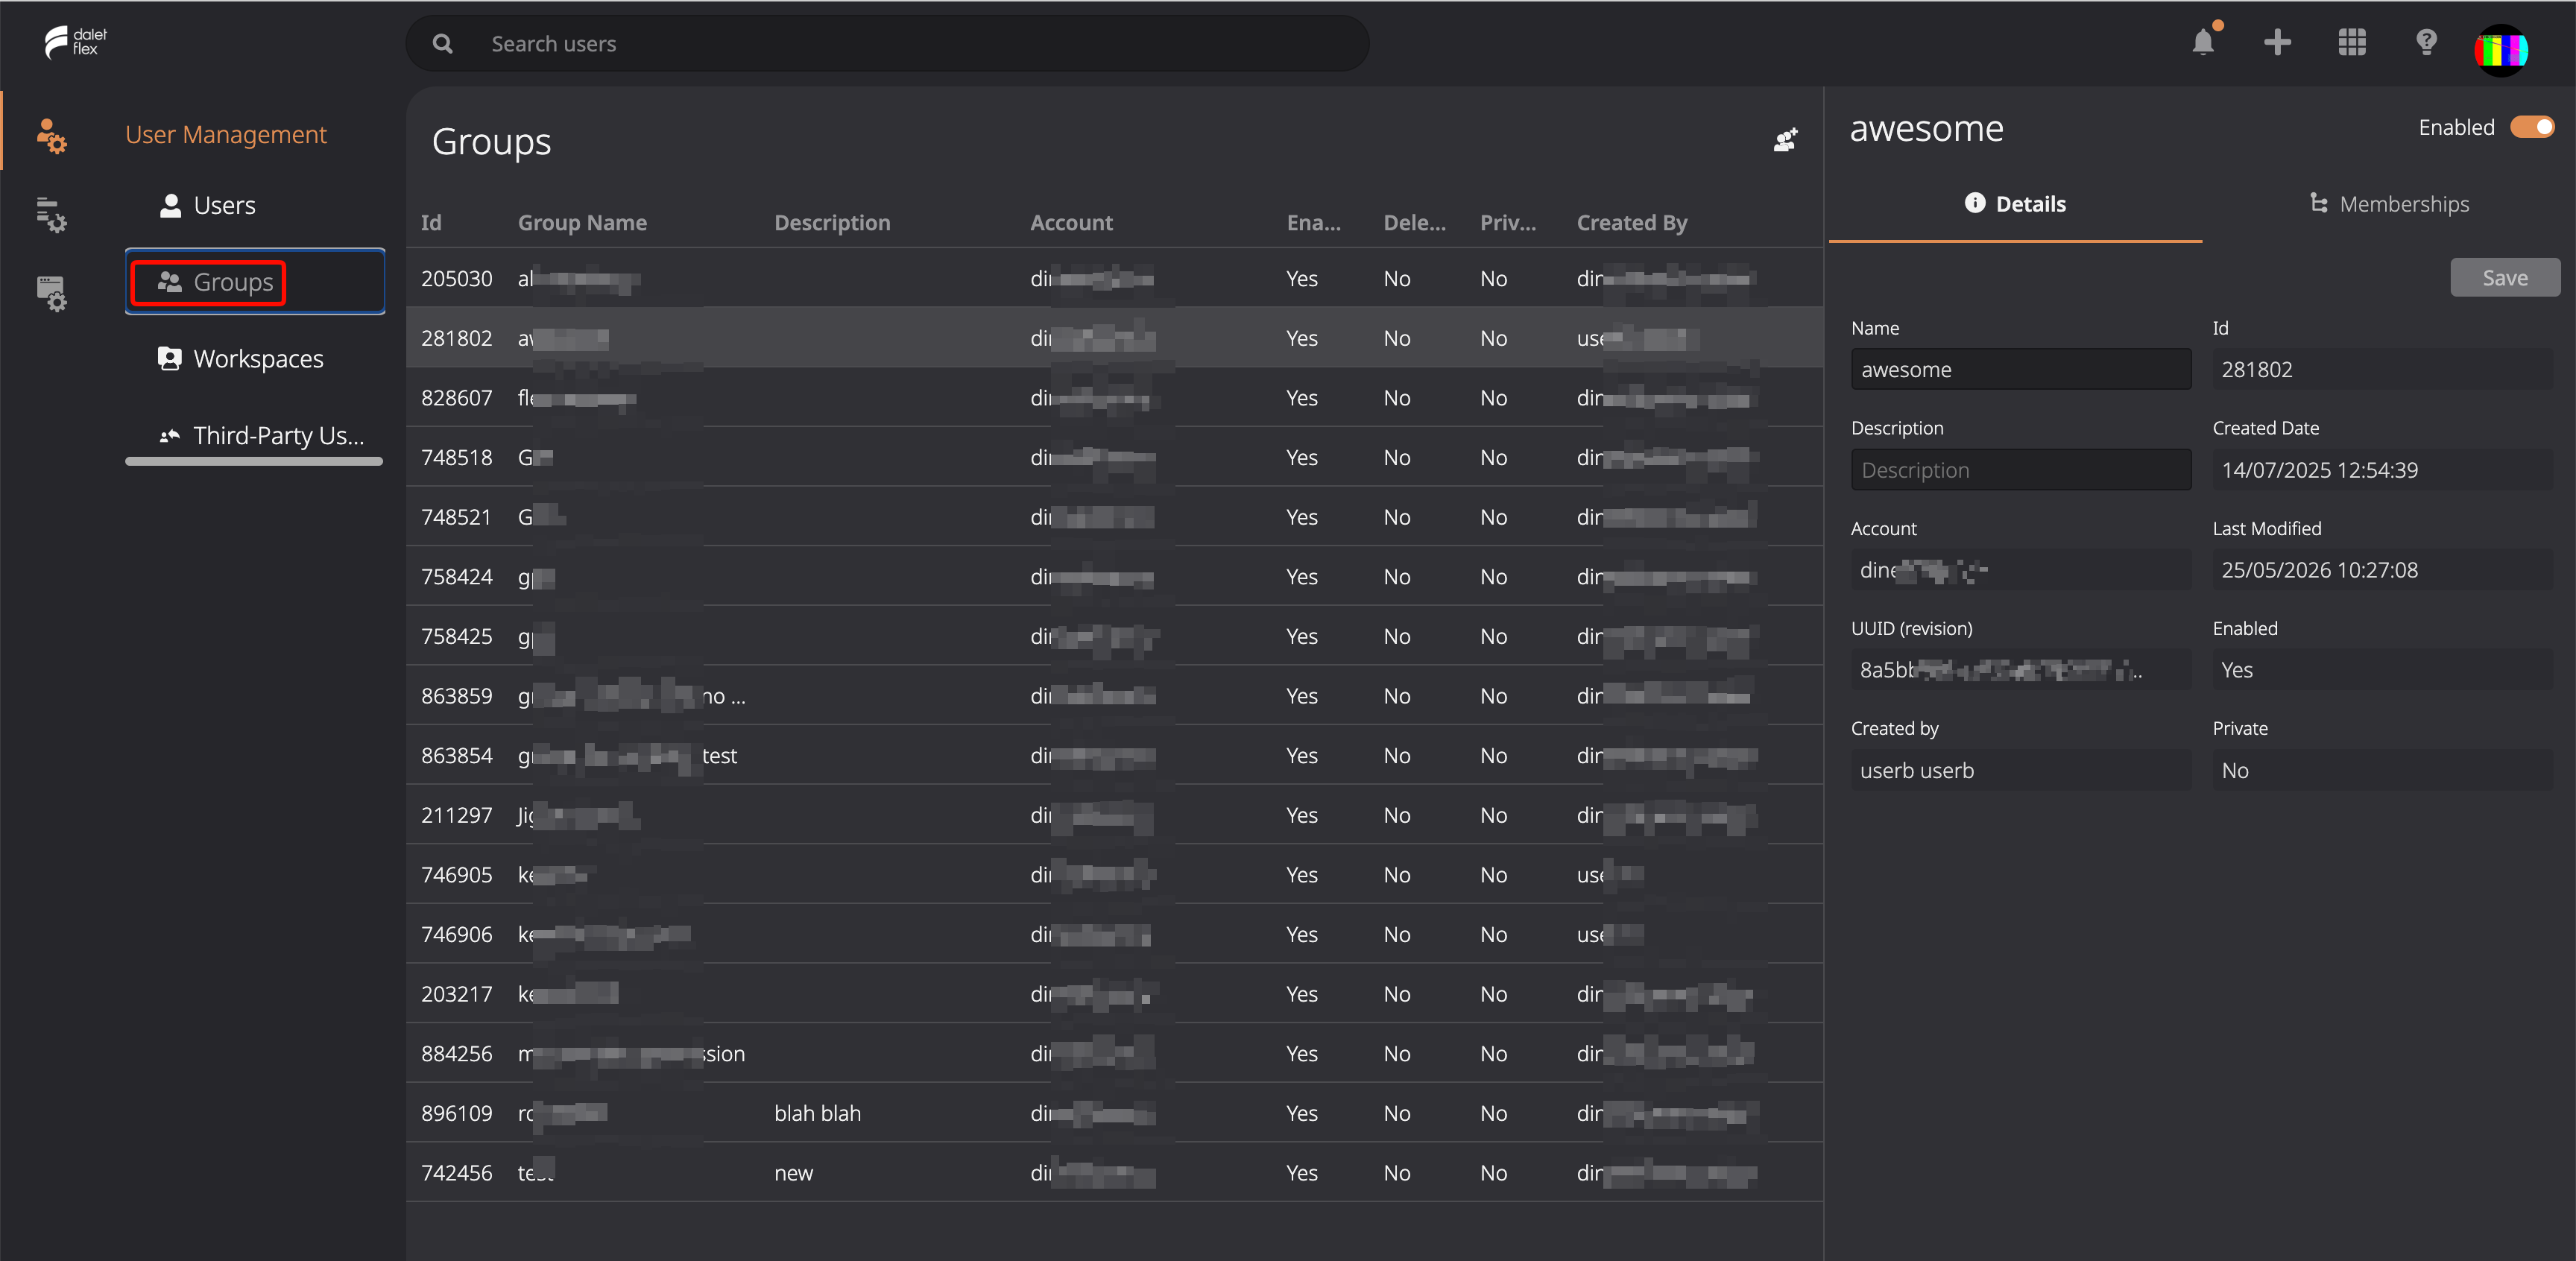Sort by the Account column header
Screen dimensions: 2576x1261
(x=1071, y=223)
